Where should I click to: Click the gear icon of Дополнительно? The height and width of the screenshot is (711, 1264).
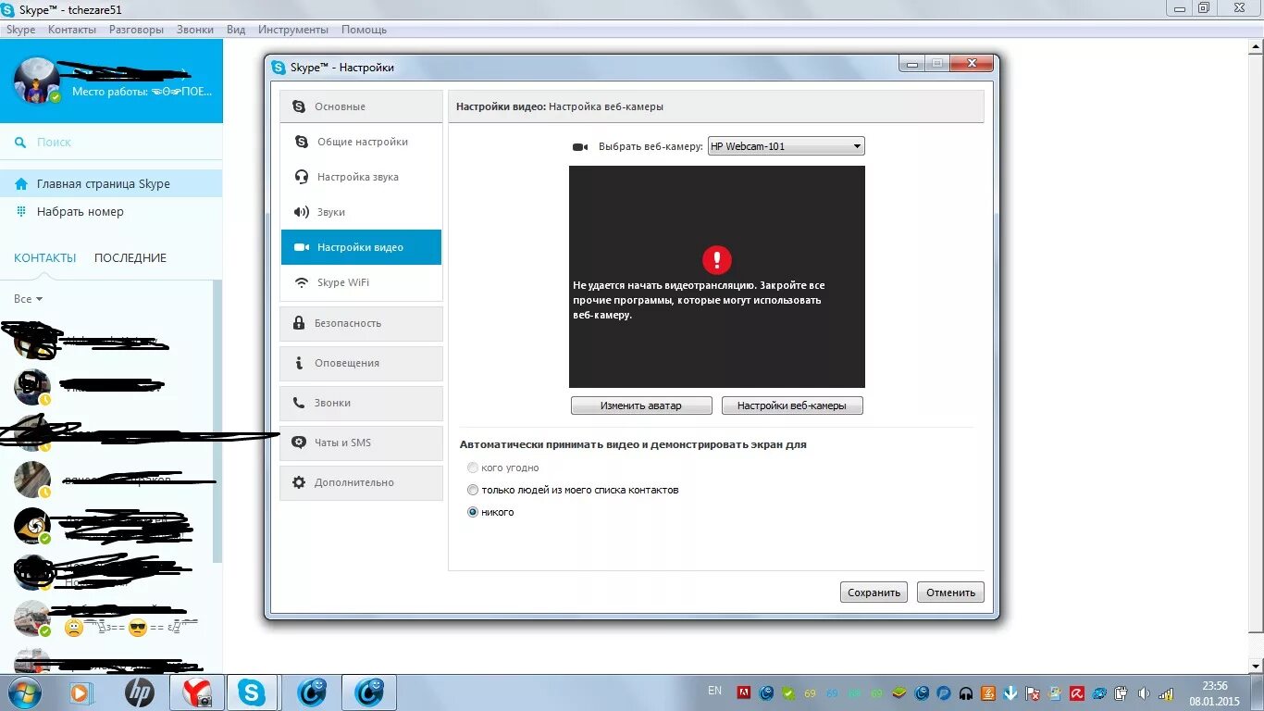(x=299, y=482)
